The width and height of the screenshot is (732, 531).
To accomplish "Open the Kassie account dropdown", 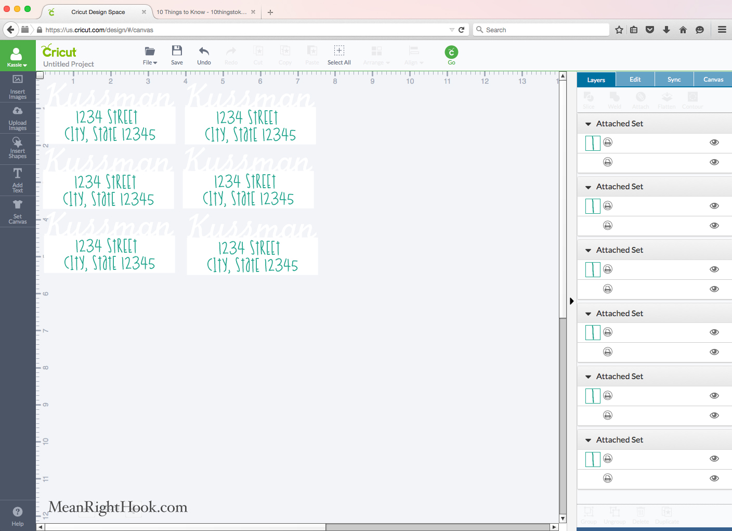I will [17, 56].
